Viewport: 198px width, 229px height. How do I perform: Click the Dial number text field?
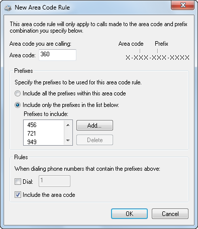54,181
